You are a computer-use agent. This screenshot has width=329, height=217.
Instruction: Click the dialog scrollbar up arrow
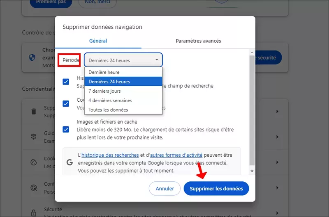point(252,53)
